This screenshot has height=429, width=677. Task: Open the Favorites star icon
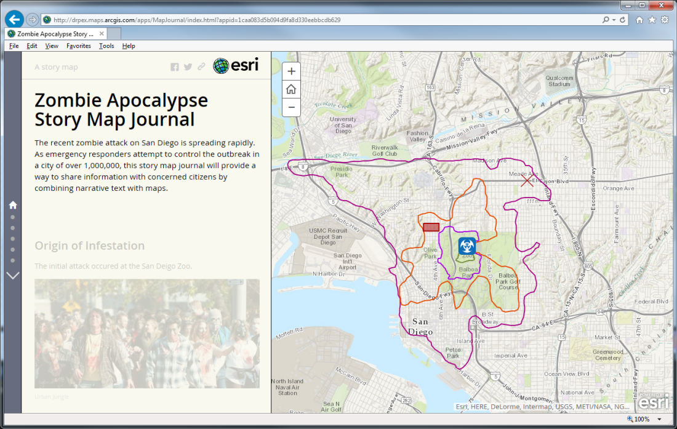(x=652, y=20)
